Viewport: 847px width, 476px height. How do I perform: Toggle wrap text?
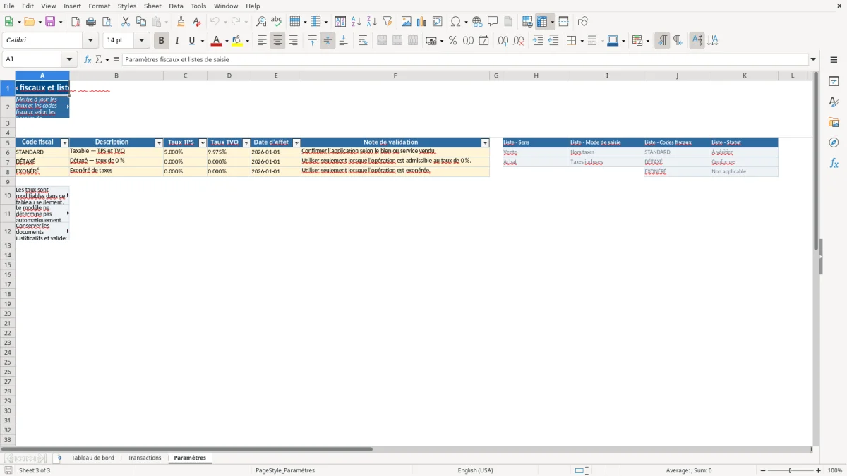click(x=363, y=41)
